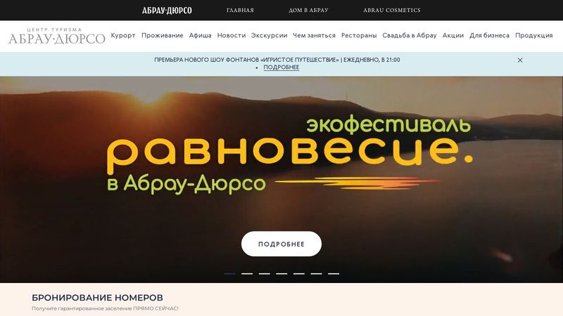Follow the underlined Подробнее link in banner
Screen dimensions: 563x316
(281, 67)
